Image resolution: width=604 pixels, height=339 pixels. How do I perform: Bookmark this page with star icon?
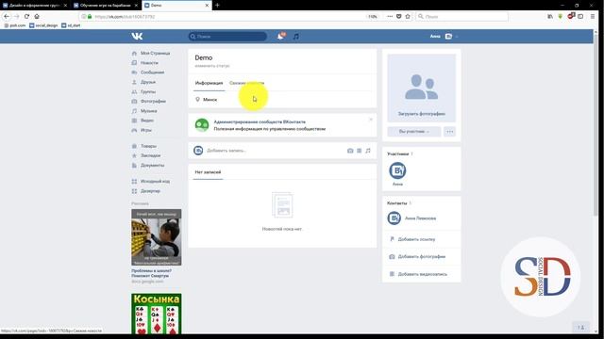coord(408,17)
